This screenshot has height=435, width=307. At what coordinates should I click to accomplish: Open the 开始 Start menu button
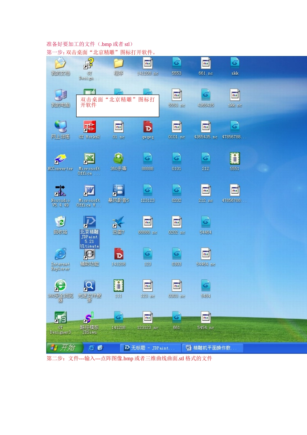click(65, 348)
